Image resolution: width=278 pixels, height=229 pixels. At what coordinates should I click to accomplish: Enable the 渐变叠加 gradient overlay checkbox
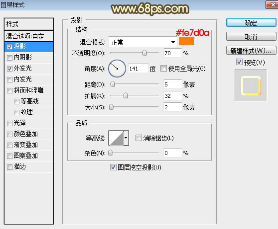tap(9, 145)
